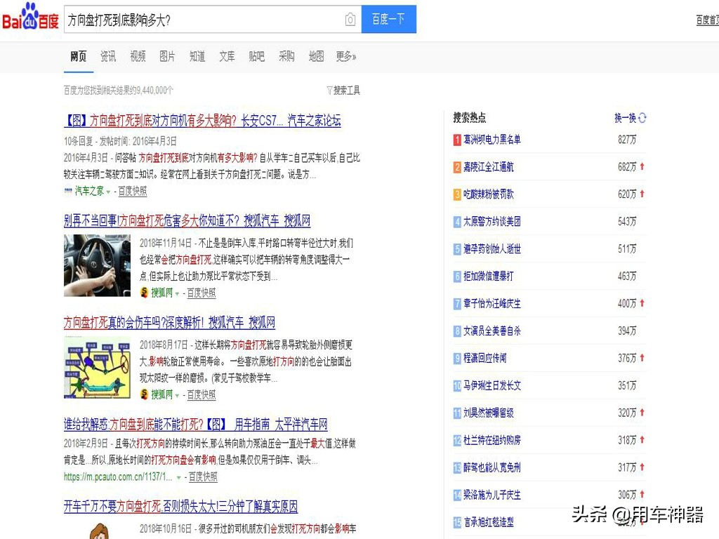This screenshot has width=719, height=539.
Task: Open hot search 章子怡为汪峰庆生
Action: coord(492,303)
